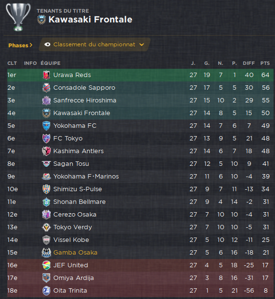The width and height of the screenshot is (275, 299).
Task: Toggle the eye icon in view selector
Action: tap(47, 44)
